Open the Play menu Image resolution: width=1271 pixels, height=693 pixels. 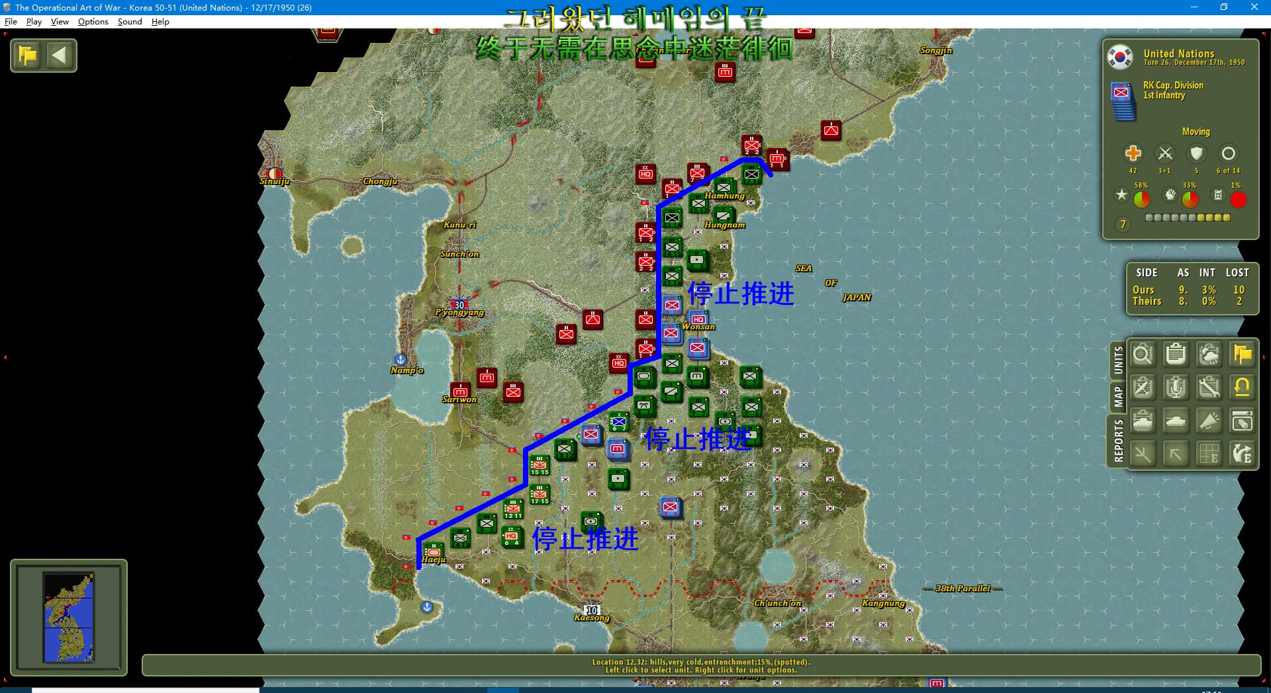click(34, 22)
